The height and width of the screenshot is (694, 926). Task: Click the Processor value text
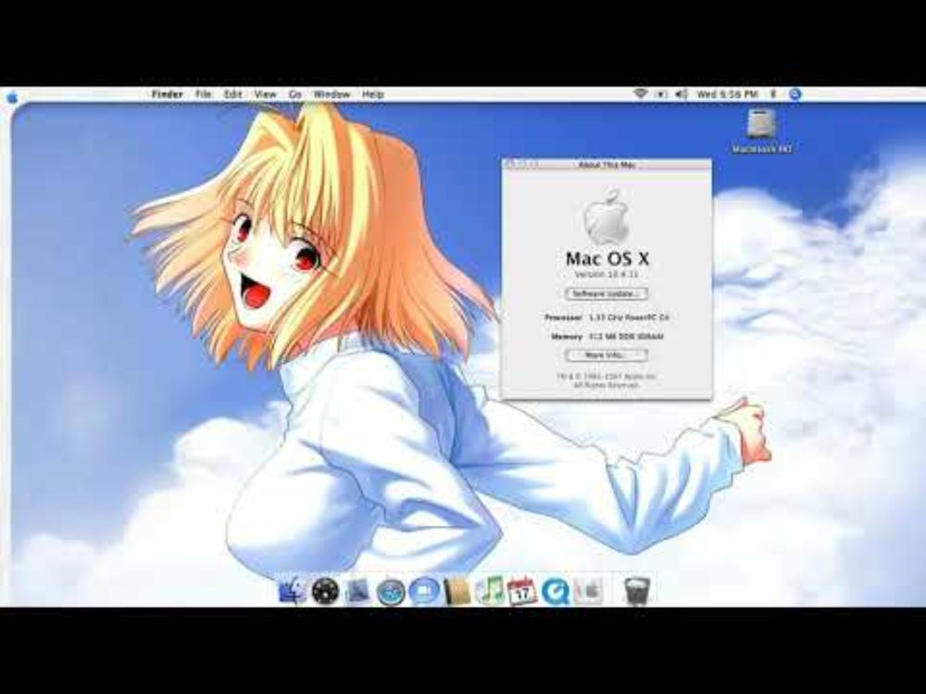[x=629, y=317]
